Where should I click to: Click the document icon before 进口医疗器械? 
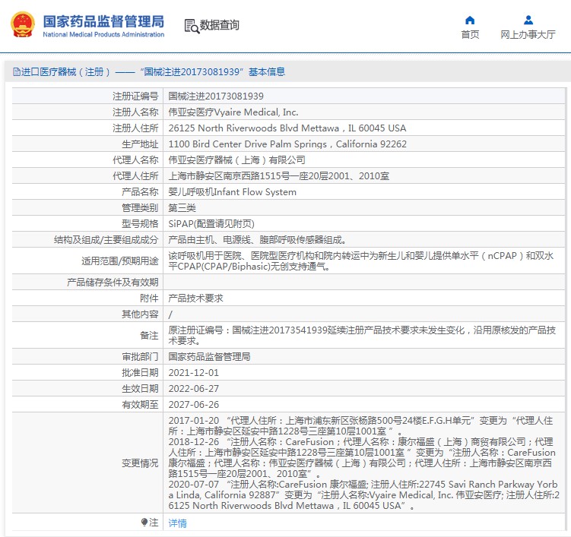(x=17, y=71)
